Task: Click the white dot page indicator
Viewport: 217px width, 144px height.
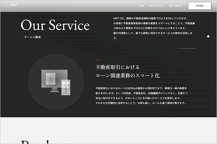Action: [208, 36]
